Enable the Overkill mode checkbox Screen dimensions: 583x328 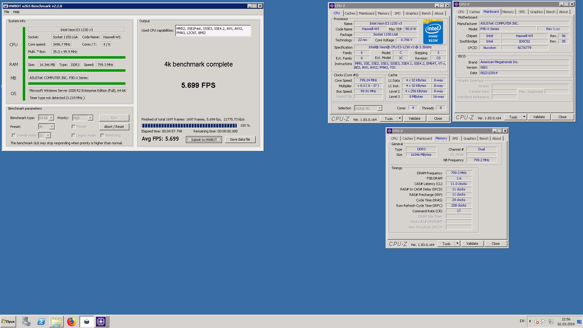(14, 135)
